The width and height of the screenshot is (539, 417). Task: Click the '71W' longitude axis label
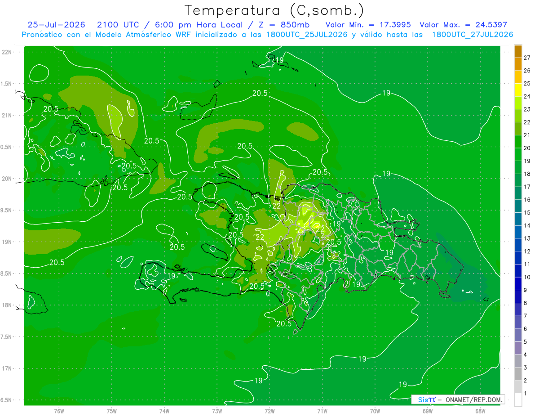tap(322, 411)
